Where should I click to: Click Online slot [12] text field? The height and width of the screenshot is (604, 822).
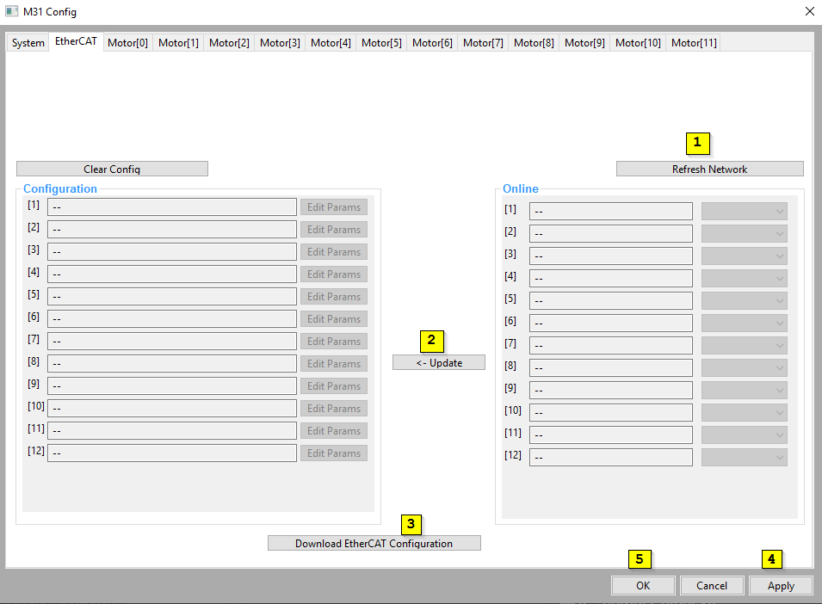(611, 458)
